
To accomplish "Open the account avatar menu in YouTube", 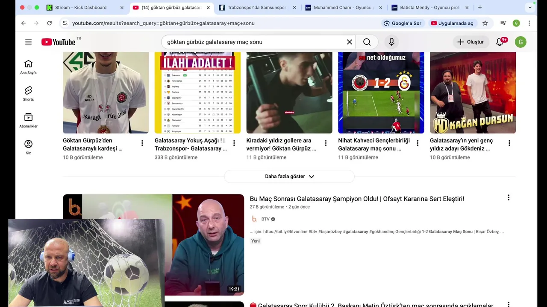I will (520, 42).
